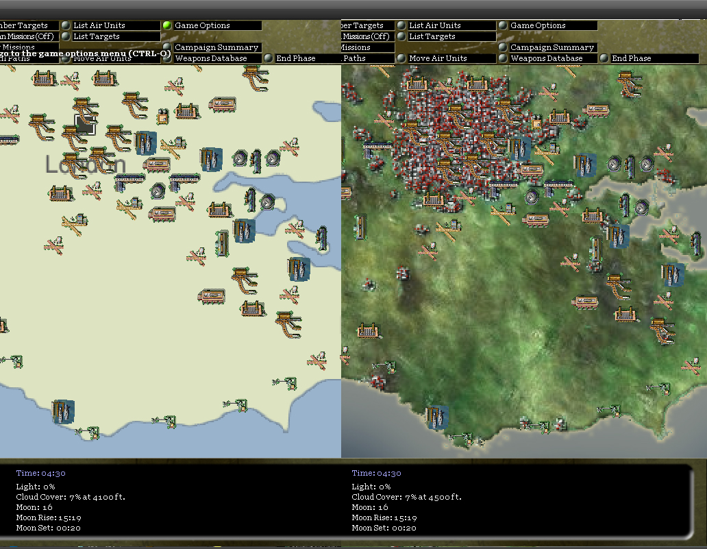Click 'Moon: 16' under the satellite map
Image resolution: width=707 pixels, height=549 pixels.
click(370, 507)
